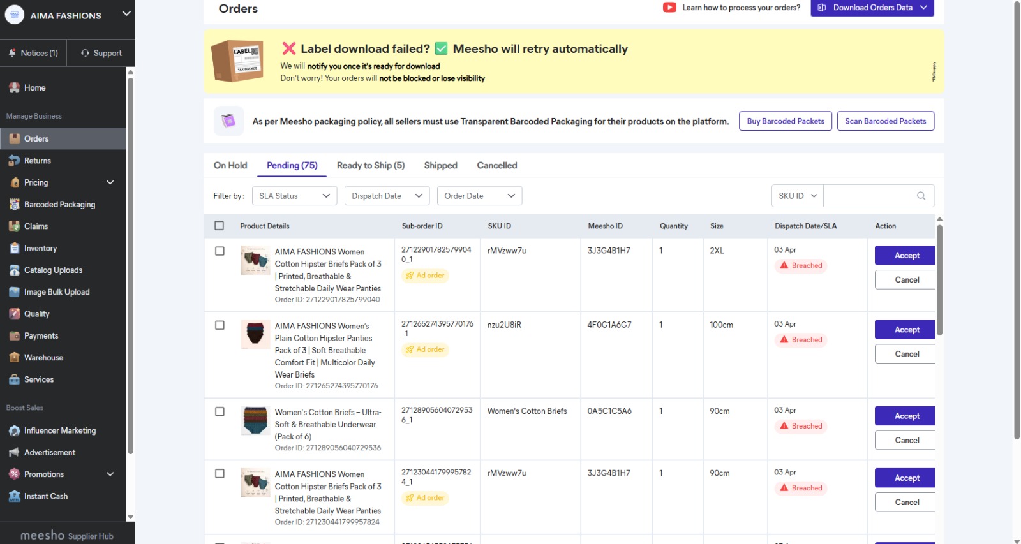1021x544 pixels.
Task: Switch to the Ready to Ship tab
Action: pos(371,166)
